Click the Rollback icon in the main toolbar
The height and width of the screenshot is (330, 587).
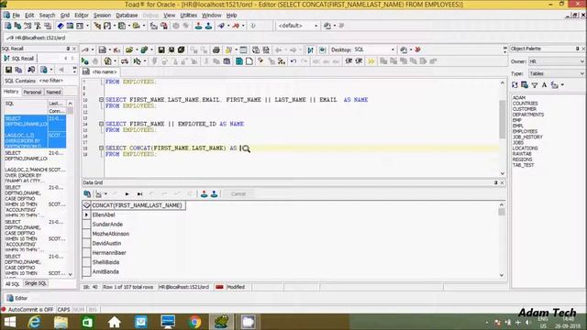tap(208, 26)
